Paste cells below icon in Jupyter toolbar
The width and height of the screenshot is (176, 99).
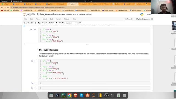(39, 23)
